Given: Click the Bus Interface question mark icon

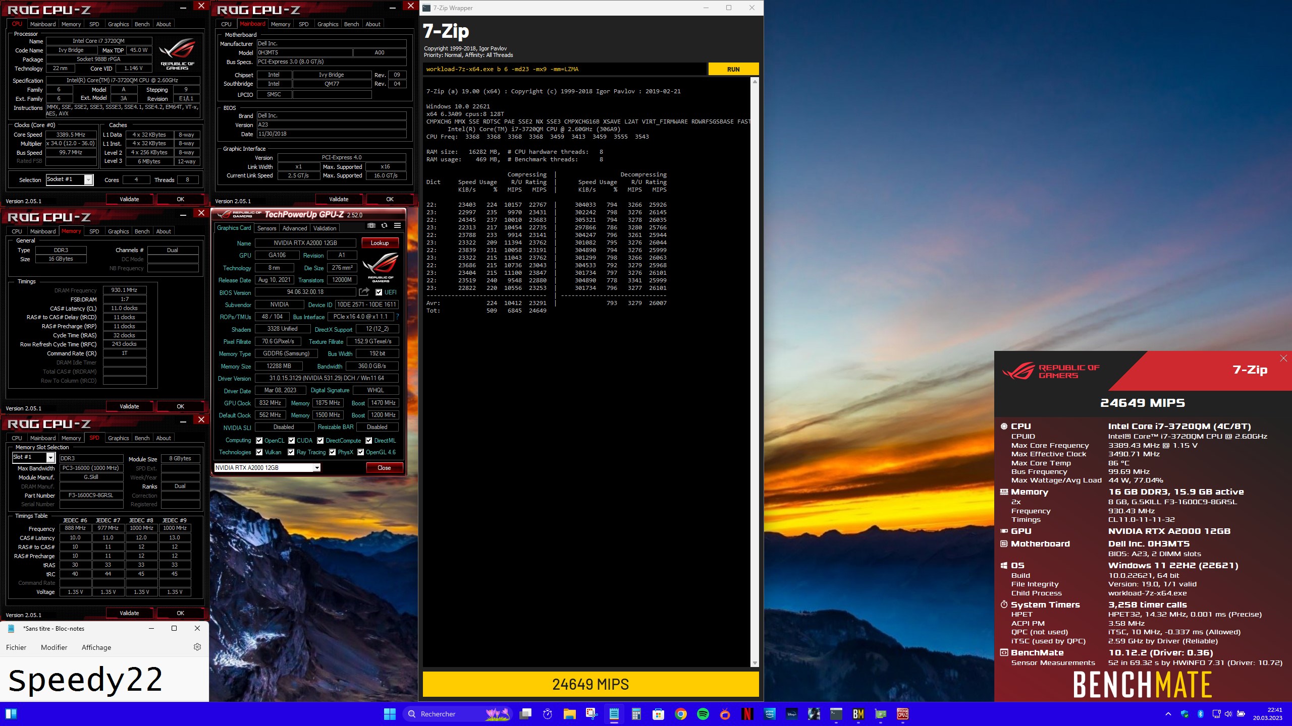Looking at the screenshot, I should pos(397,317).
